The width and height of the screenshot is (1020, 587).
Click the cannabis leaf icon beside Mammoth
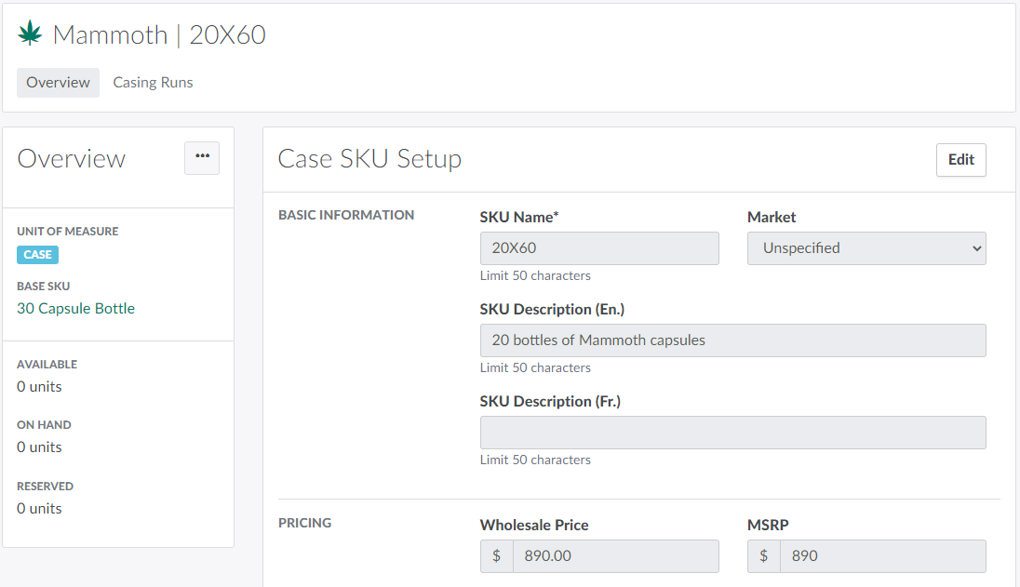30,34
